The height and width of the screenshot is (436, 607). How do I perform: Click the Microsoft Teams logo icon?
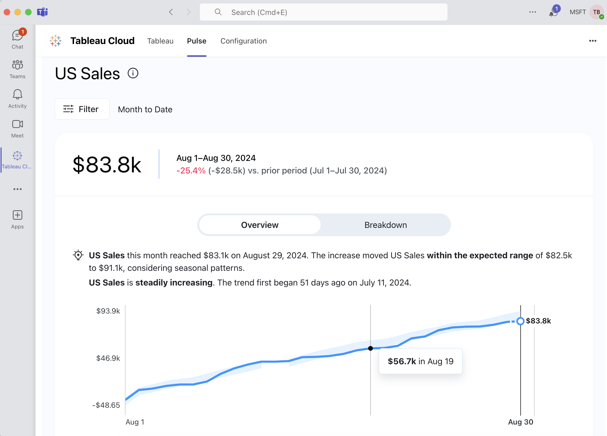point(42,12)
